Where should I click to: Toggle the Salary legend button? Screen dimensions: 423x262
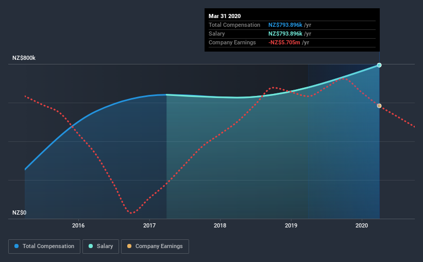(100, 247)
